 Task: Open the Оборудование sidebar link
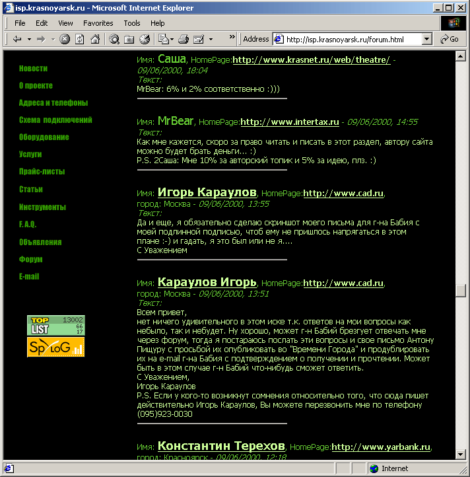point(44,137)
